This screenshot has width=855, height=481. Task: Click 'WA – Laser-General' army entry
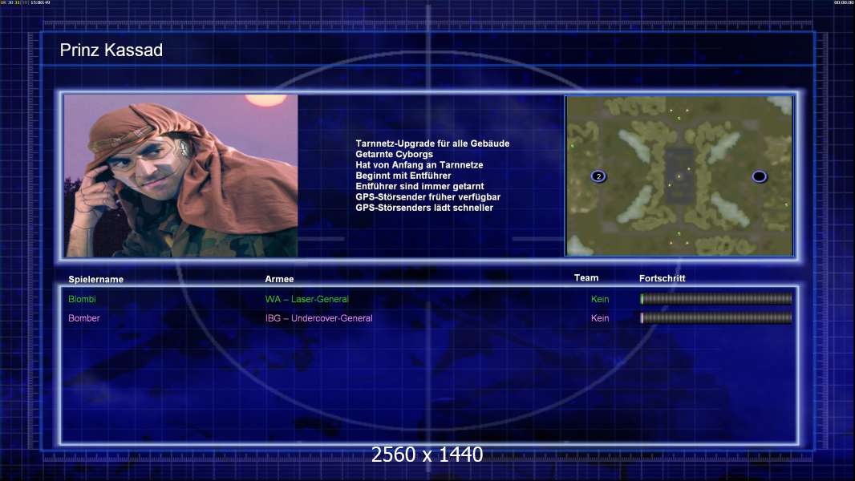pyautogui.click(x=307, y=299)
